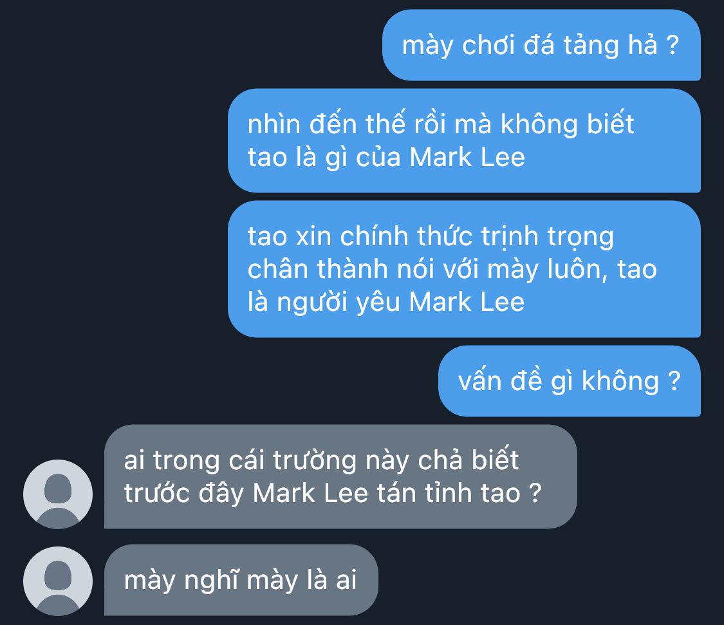Screen dimensions: 724x625
Task: Click 'Mark Lee' after 'là người yêu'
Action: tap(467, 302)
